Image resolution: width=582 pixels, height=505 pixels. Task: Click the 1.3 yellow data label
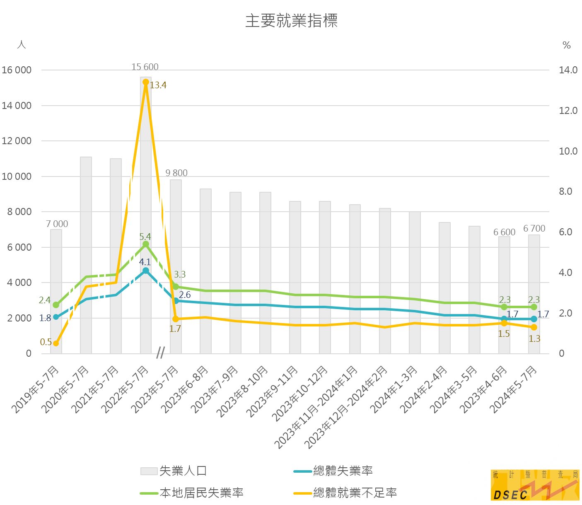534,339
